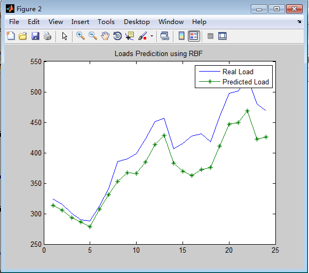This screenshot has width=309, height=273.
Task: Click the Show Plot Tools button
Action: coord(223,36)
